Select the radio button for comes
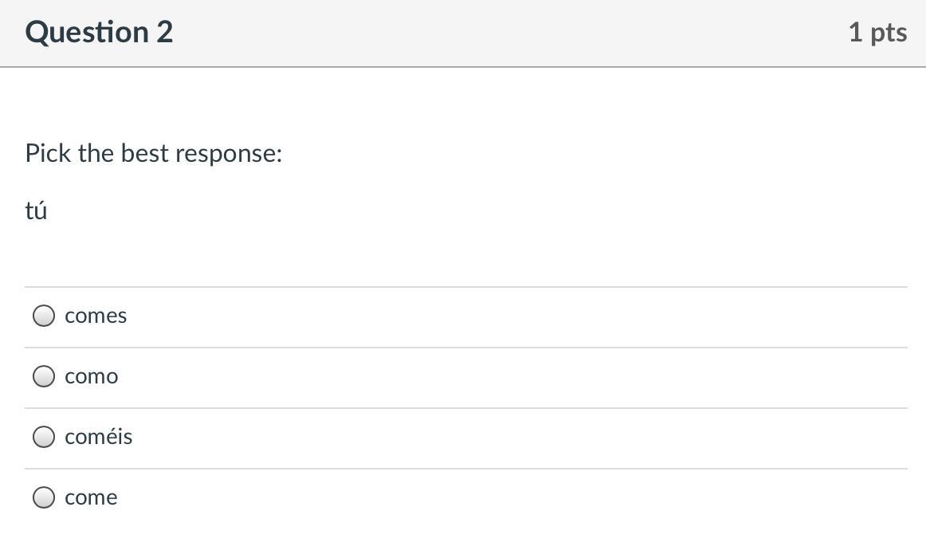The height and width of the screenshot is (558, 926). tap(44, 316)
